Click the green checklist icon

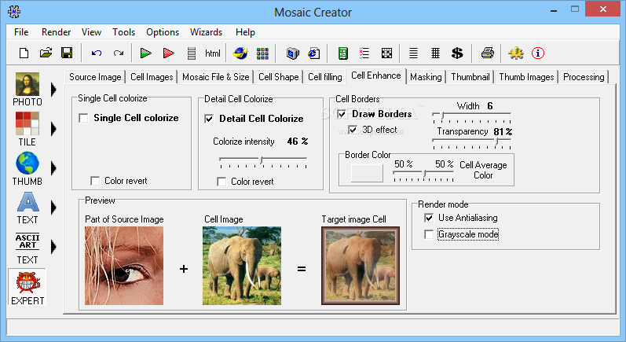coord(364,53)
